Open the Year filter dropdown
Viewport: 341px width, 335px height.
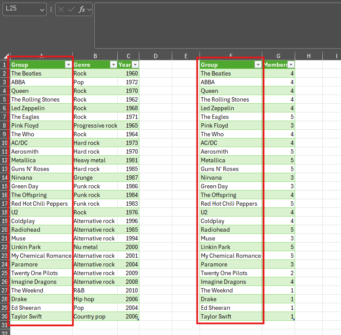click(135, 65)
